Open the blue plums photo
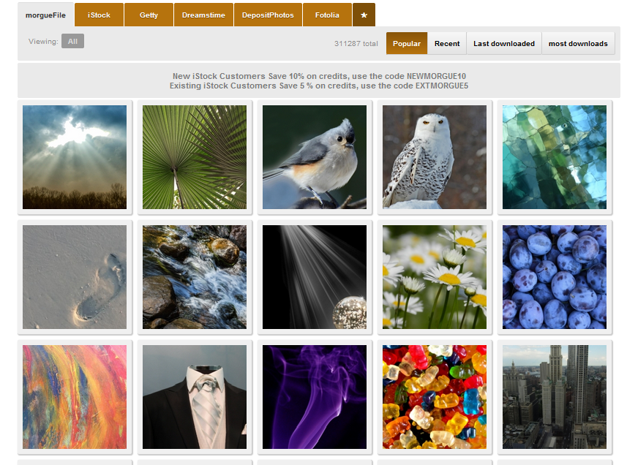Viewport: 627px width, 465px height. (x=555, y=277)
